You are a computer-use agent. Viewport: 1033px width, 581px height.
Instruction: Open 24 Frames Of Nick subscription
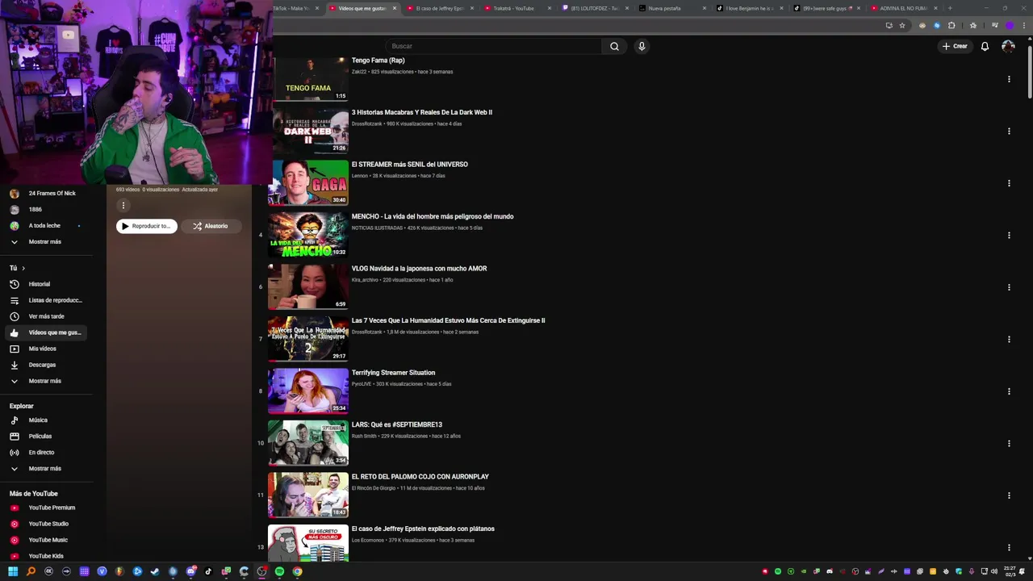click(47, 194)
